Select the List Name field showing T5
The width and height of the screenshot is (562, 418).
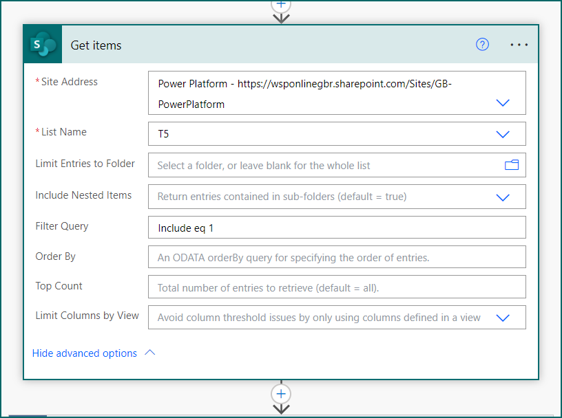click(x=337, y=134)
